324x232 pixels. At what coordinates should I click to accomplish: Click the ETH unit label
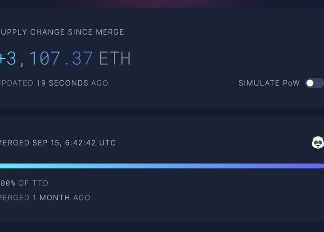point(115,59)
